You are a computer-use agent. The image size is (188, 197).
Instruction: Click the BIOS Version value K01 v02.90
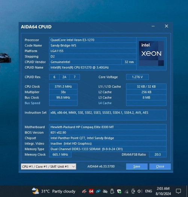click(x=108, y=133)
